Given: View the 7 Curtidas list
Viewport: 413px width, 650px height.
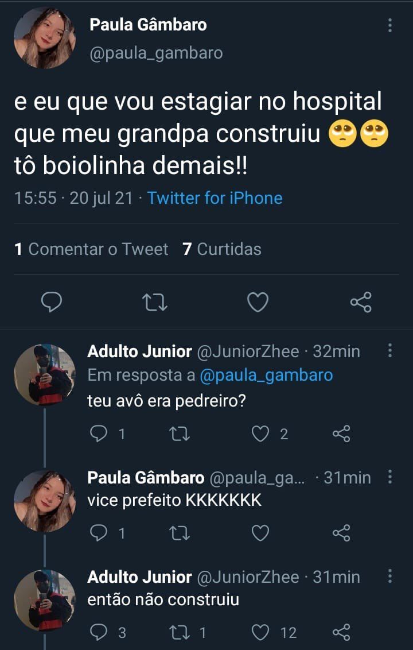Looking at the screenshot, I should (222, 249).
